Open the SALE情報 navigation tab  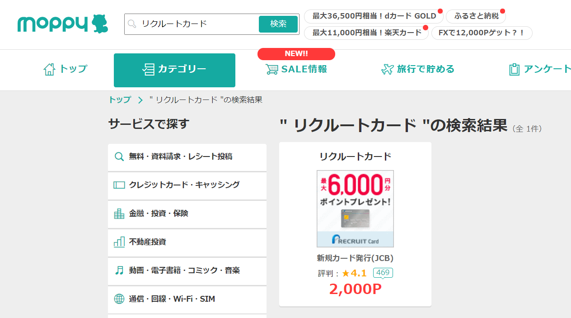[x=296, y=69]
